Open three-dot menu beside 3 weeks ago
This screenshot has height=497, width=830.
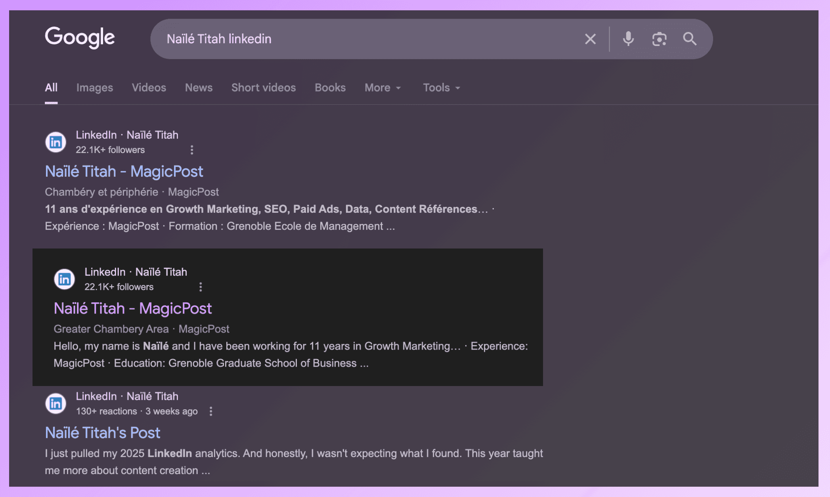pos(211,411)
